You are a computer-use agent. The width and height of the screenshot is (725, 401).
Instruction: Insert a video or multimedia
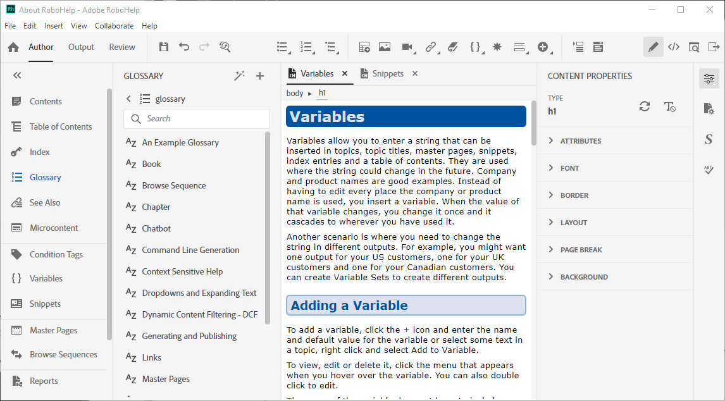click(408, 47)
